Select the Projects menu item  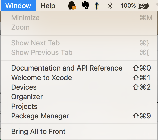79,106
